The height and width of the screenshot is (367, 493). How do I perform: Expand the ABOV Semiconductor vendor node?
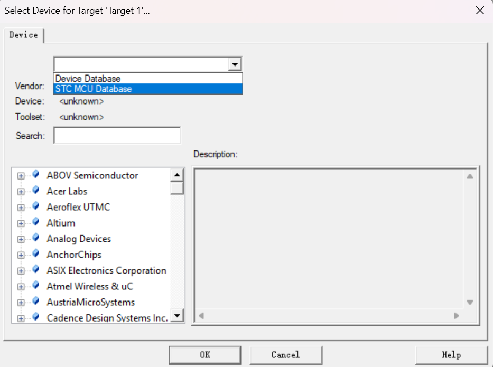tap(21, 176)
